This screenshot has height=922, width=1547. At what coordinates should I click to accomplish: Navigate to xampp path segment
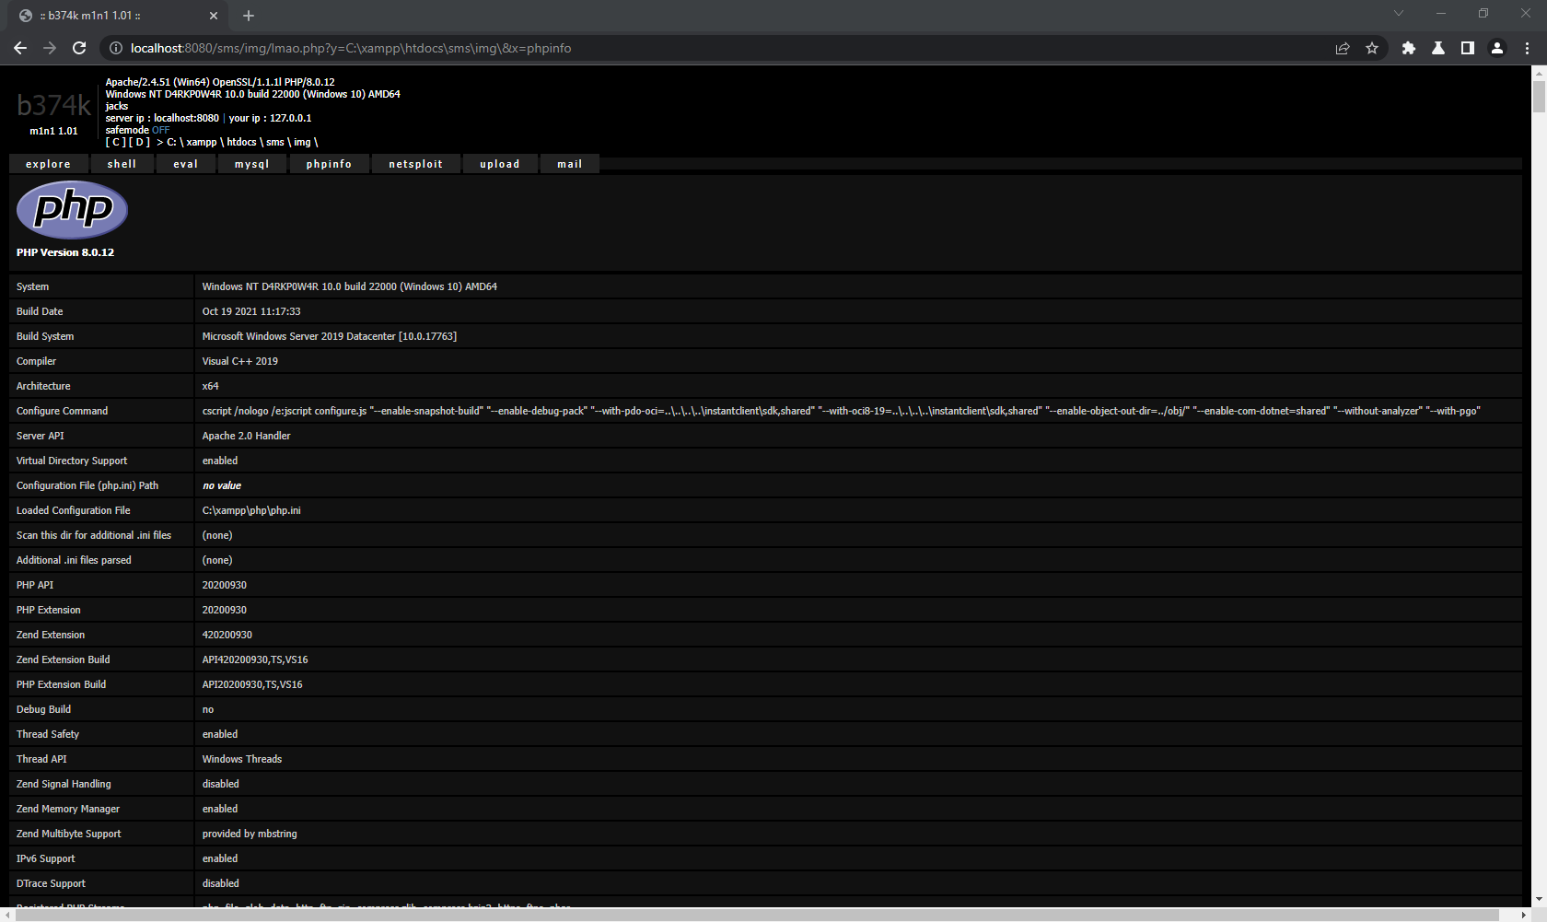[x=202, y=142]
